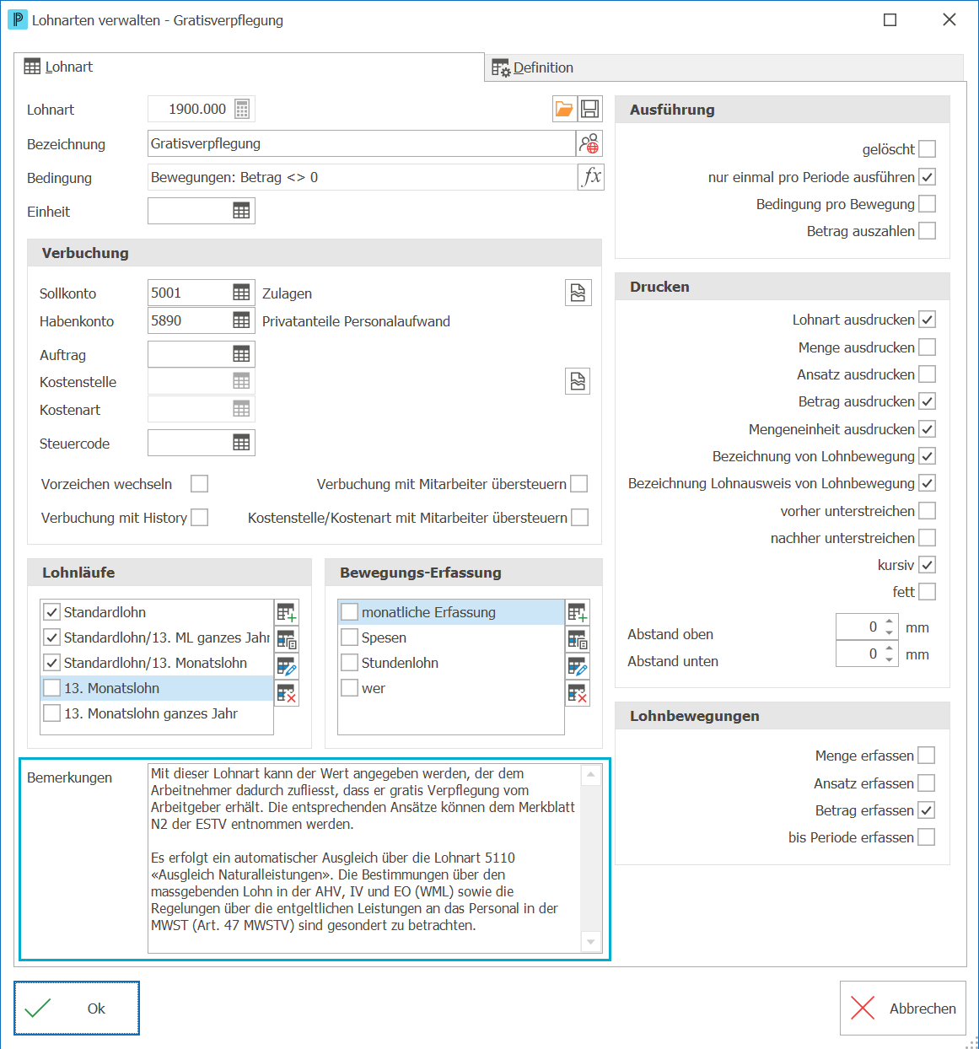
Task: Click into the Bezeichnung text field
Action: 362,143
